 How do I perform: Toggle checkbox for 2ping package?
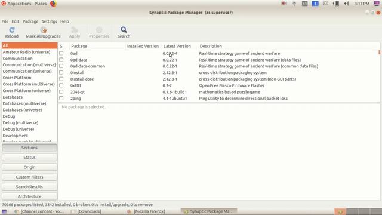pos(61,98)
